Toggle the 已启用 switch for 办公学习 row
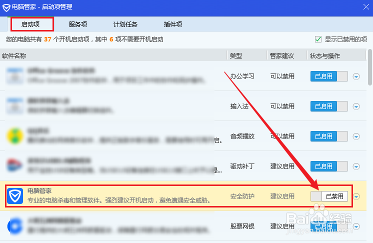Image resolution: width=373 pixels, height=243 pixels. point(329,76)
